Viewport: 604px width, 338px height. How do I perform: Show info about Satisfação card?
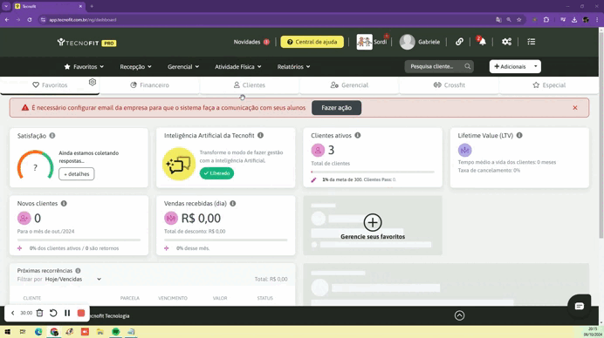(x=52, y=136)
